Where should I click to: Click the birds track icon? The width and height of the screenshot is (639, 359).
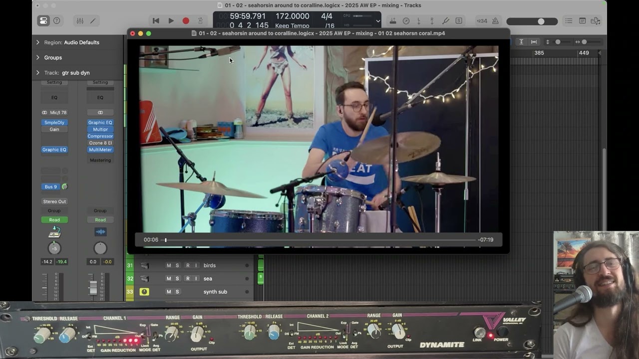click(144, 265)
